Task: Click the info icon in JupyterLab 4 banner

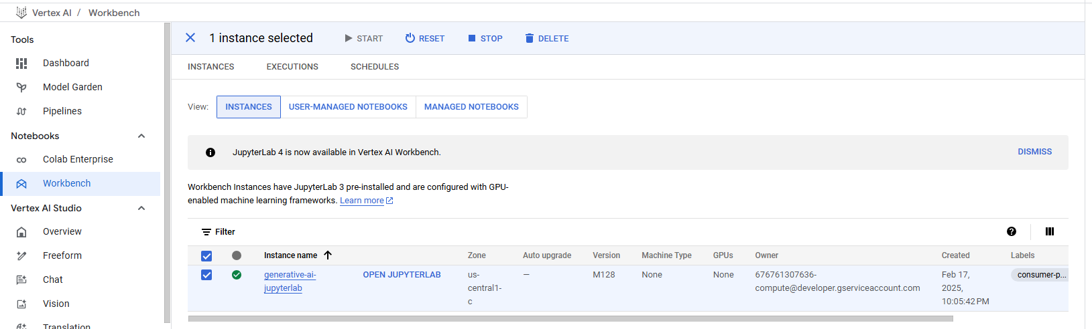Action: point(210,152)
